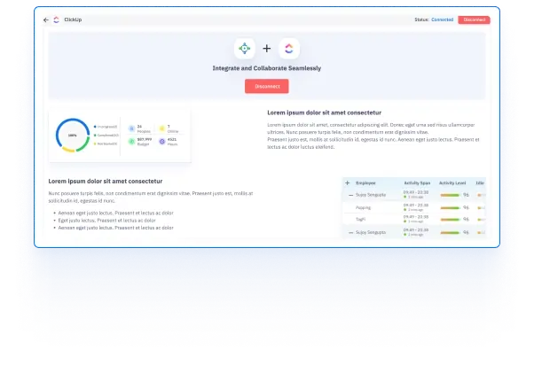Viewport: 534px width, 388px height.
Task: Click the ClickUp logo tile in banner
Action: [289, 49]
